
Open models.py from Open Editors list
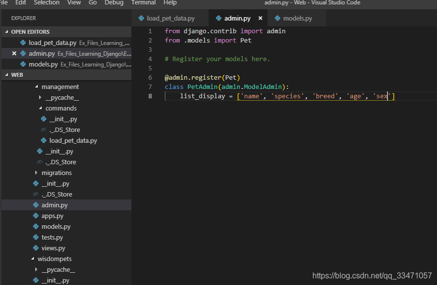click(66, 64)
